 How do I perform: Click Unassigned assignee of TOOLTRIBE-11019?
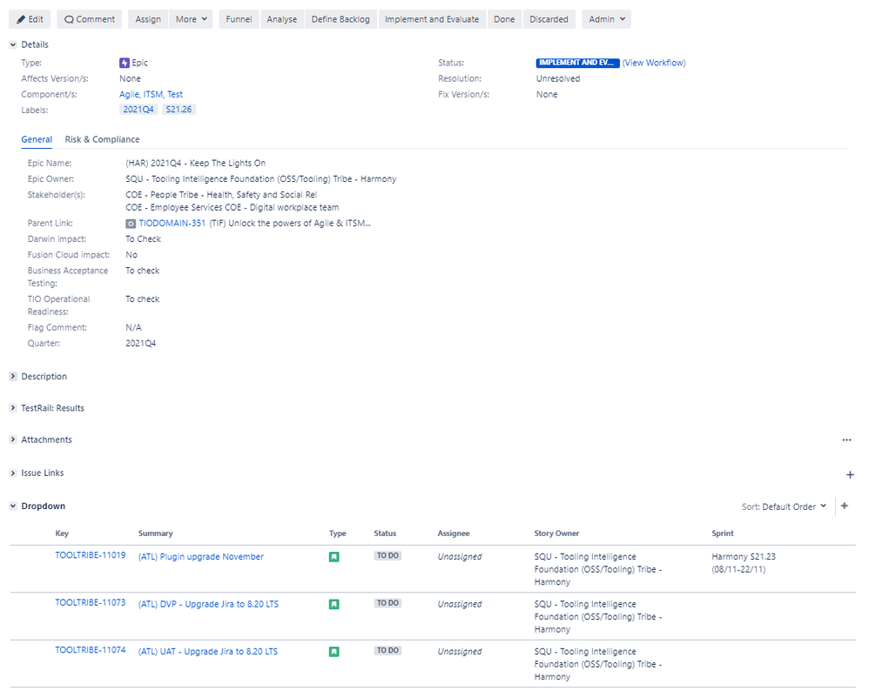(x=460, y=557)
